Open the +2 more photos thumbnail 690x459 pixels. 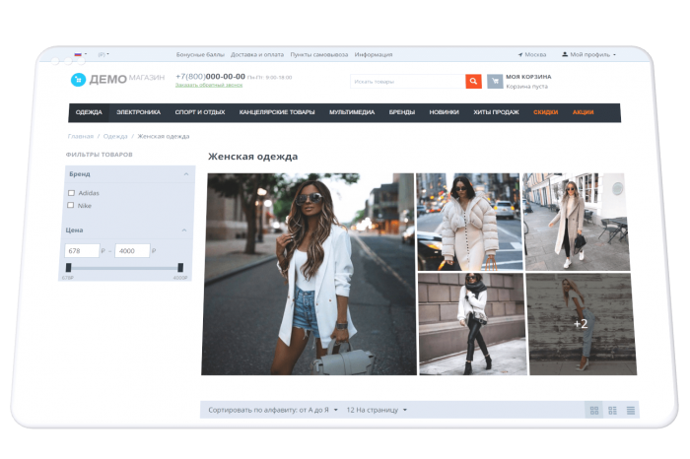coord(581,324)
